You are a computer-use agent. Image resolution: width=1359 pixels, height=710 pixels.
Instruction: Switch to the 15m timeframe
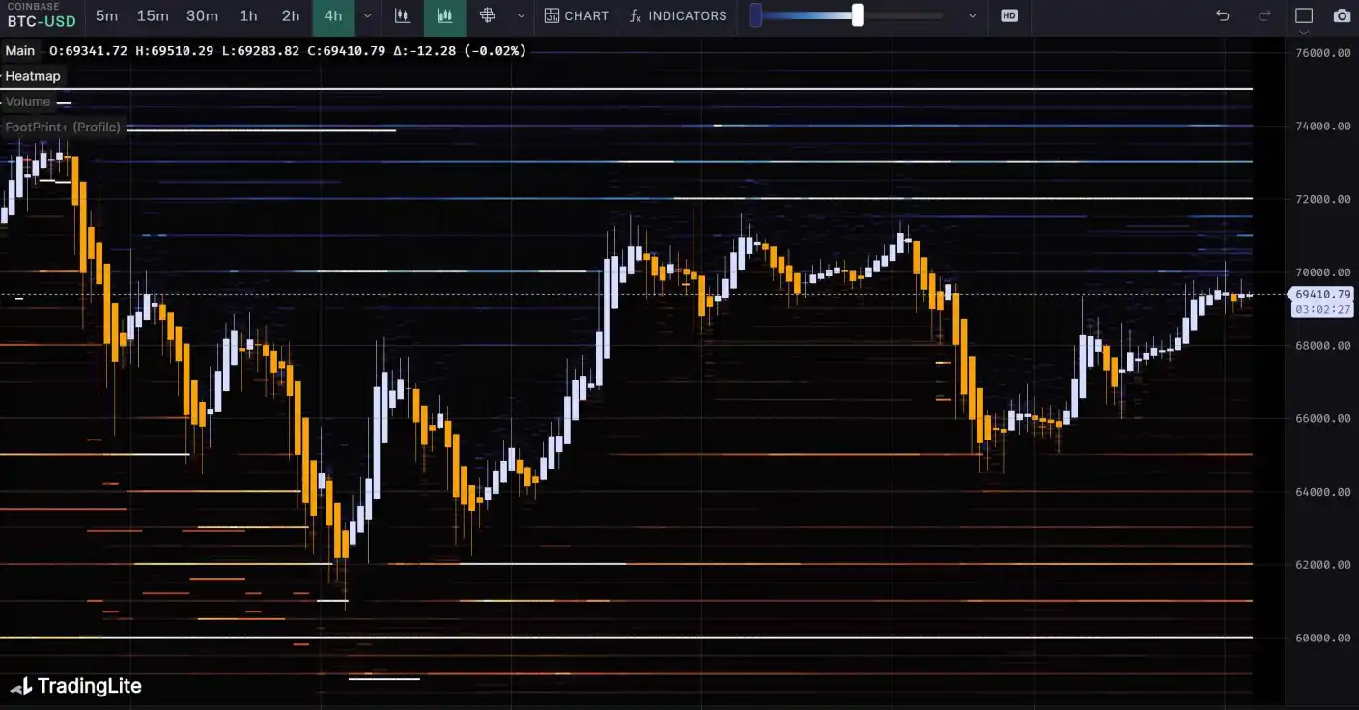coord(153,15)
